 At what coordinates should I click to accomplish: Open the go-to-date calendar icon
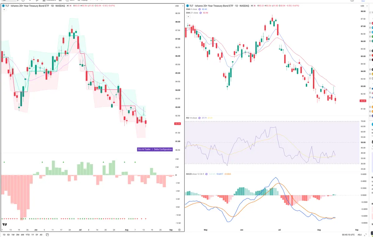tap(47, 235)
